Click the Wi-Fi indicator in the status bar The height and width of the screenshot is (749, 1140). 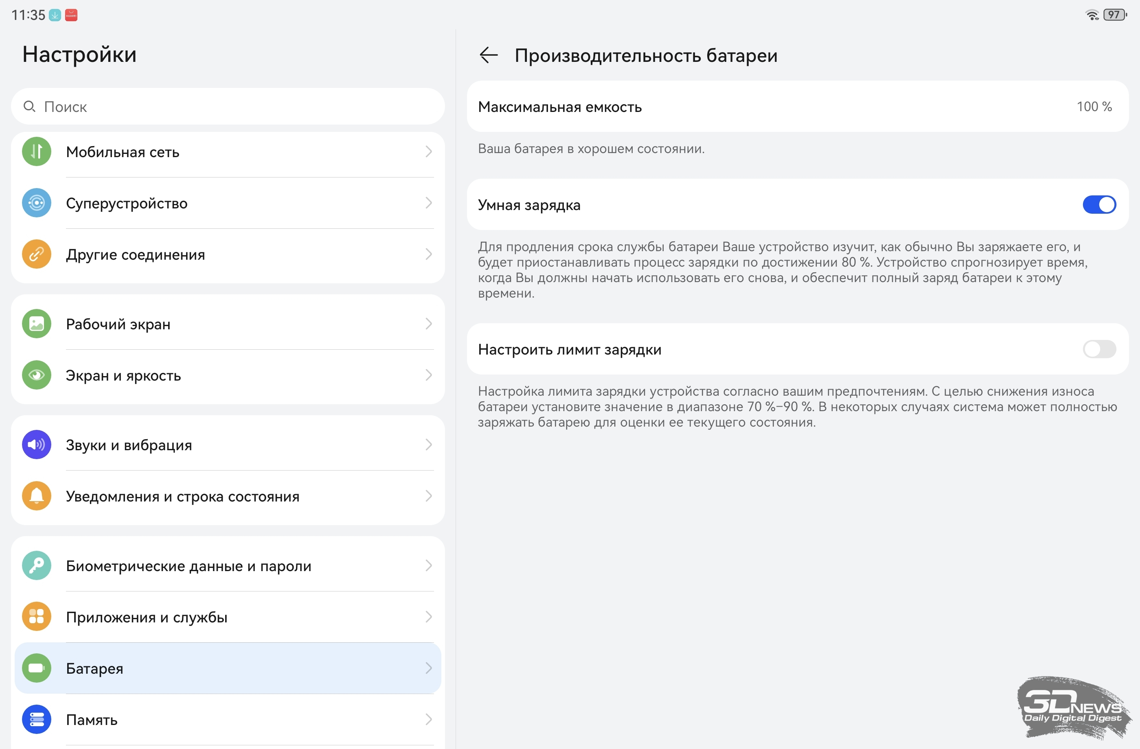point(1092,15)
